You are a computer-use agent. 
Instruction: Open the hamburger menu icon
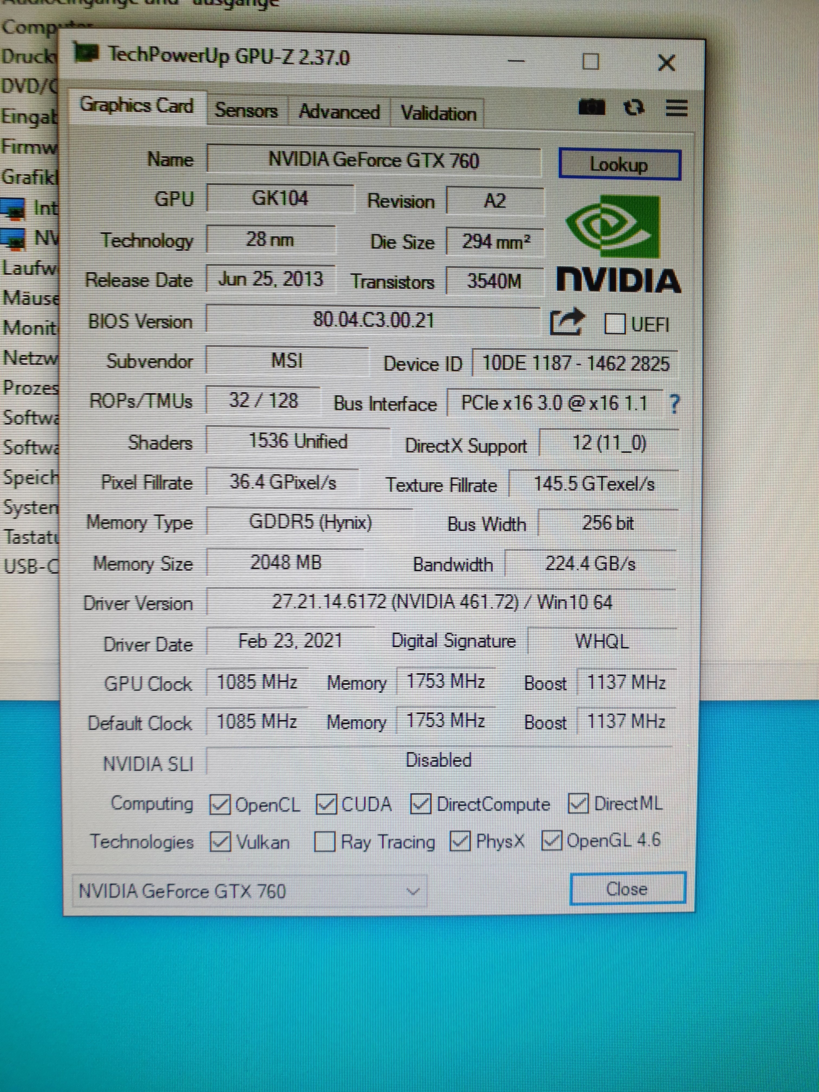[x=676, y=108]
